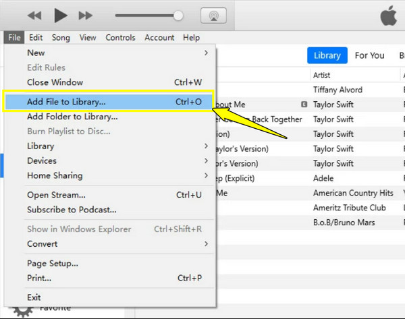This screenshot has height=319, width=405.
Task: Choose Subscribe to Podcast...
Action: click(110, 210)
